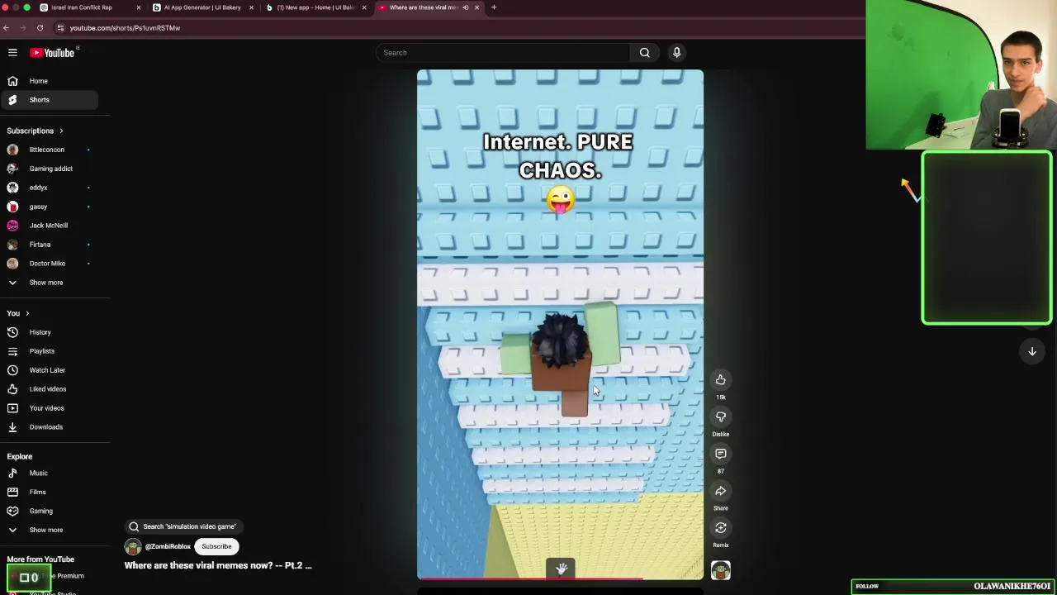
Task: Reload the page
Action: click(x=40, y=28)
